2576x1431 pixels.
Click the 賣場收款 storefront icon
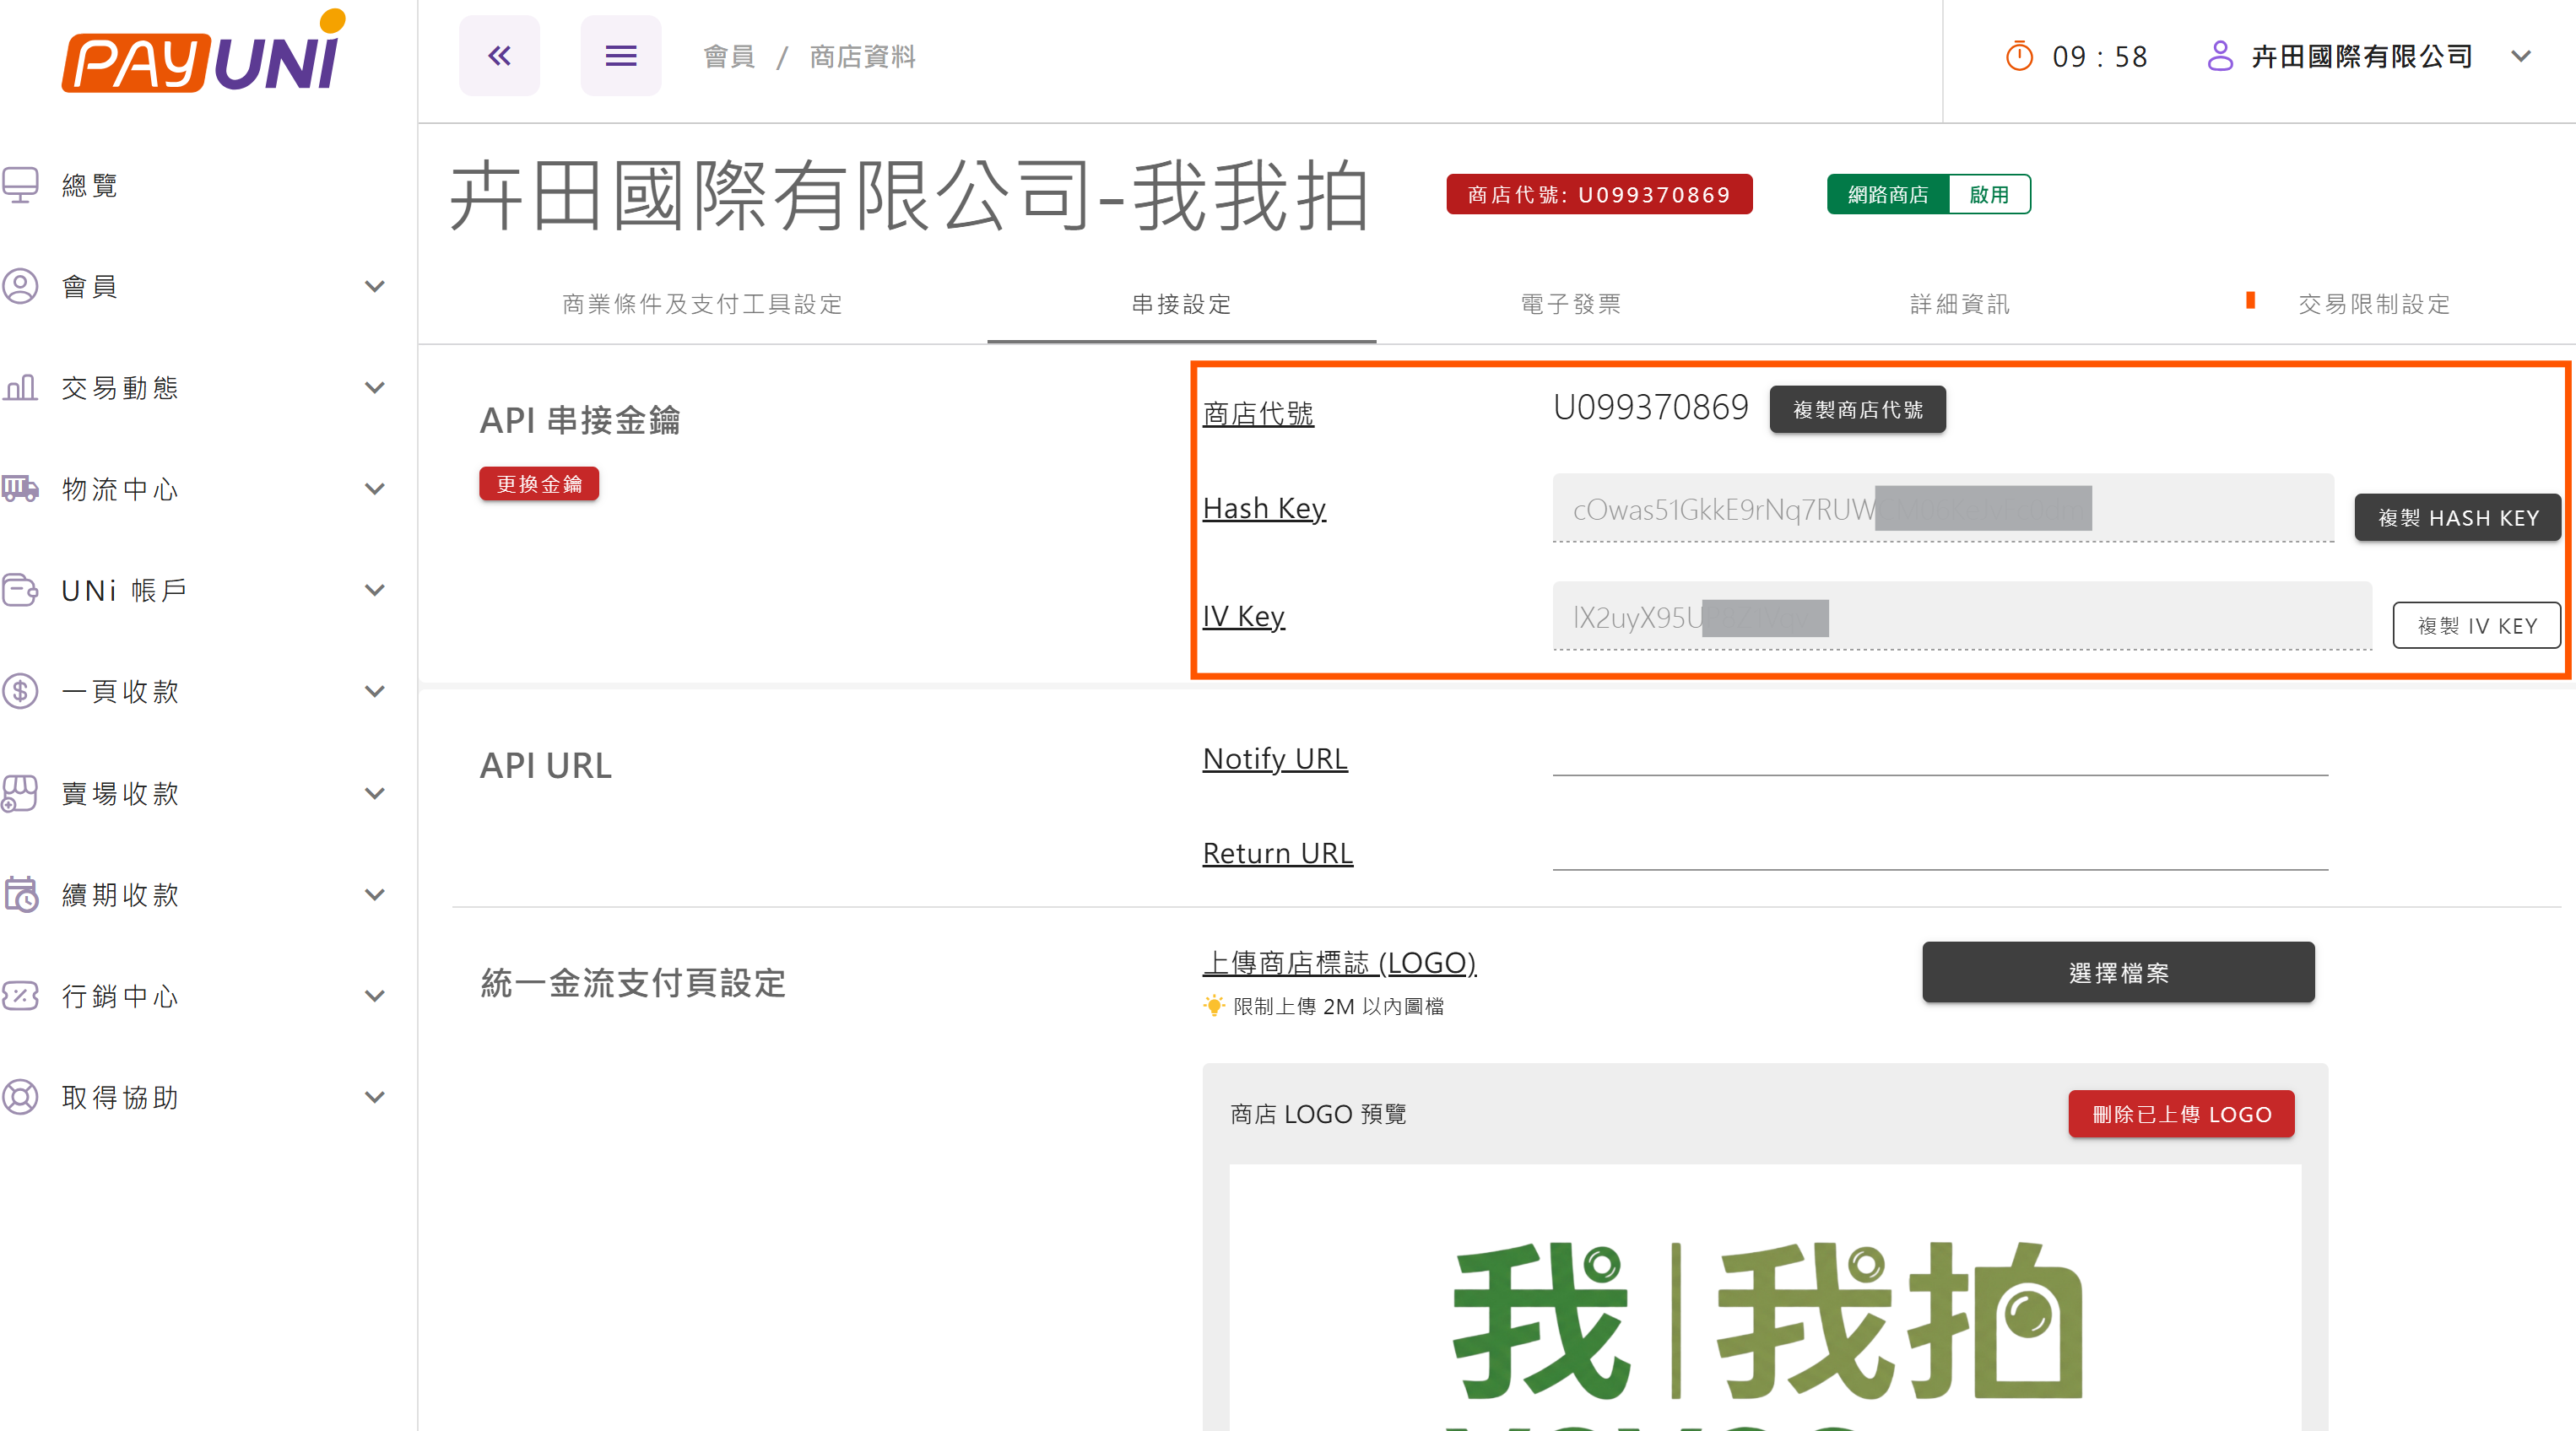20,793
